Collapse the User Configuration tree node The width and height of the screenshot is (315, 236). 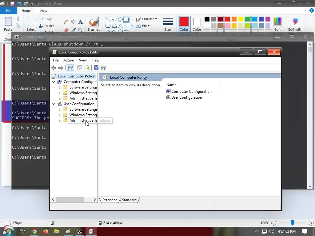tap(54, 104)
